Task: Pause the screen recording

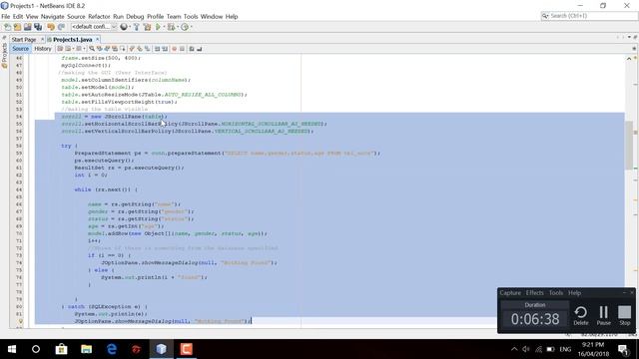Action: pos(603,315)
